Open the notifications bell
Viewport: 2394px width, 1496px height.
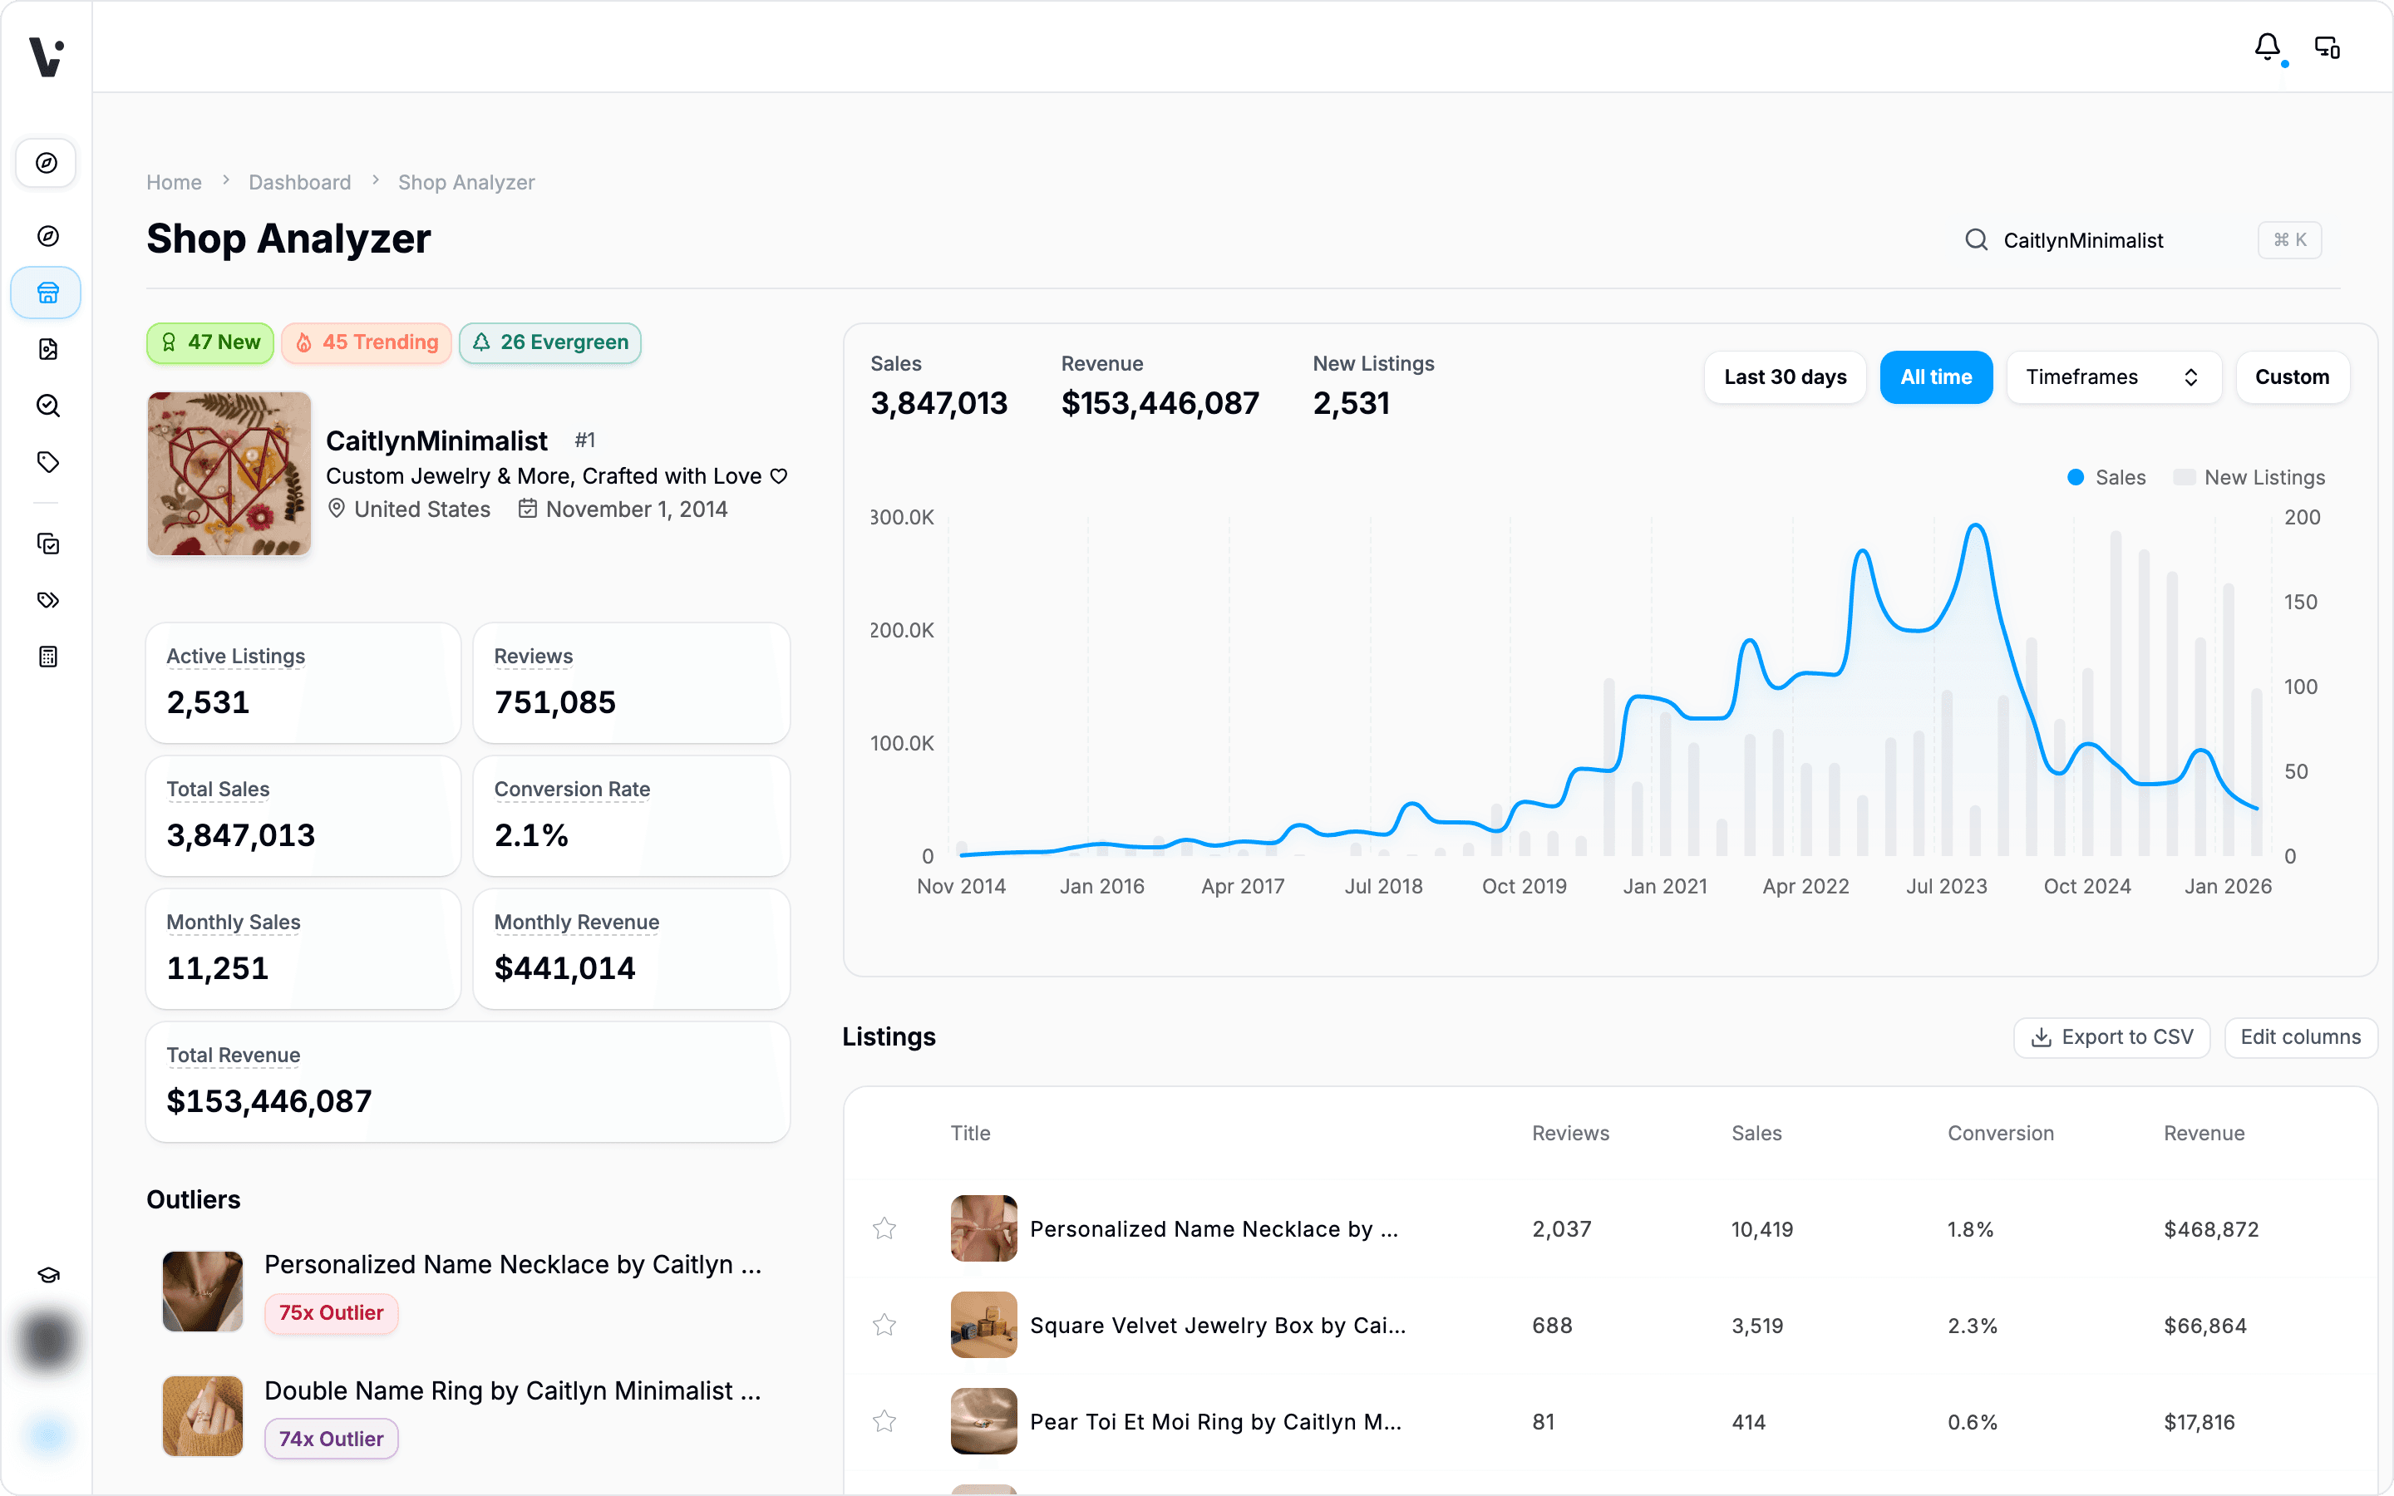click(2268, 47)
